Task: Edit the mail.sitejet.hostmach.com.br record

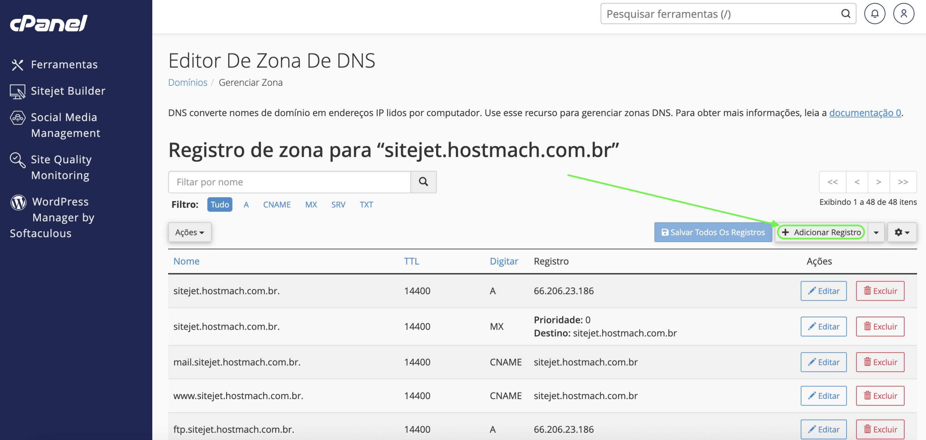Action: pos(824,362)
